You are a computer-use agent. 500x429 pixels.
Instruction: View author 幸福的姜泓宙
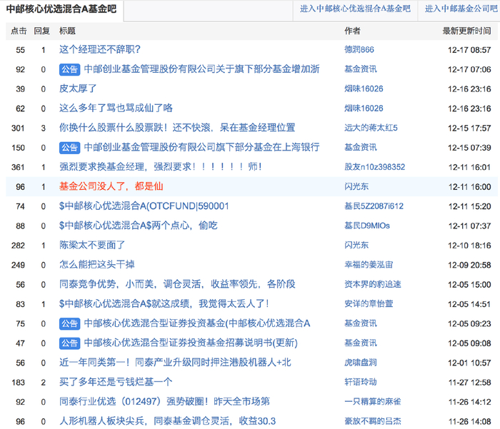(x=369, y=265)
